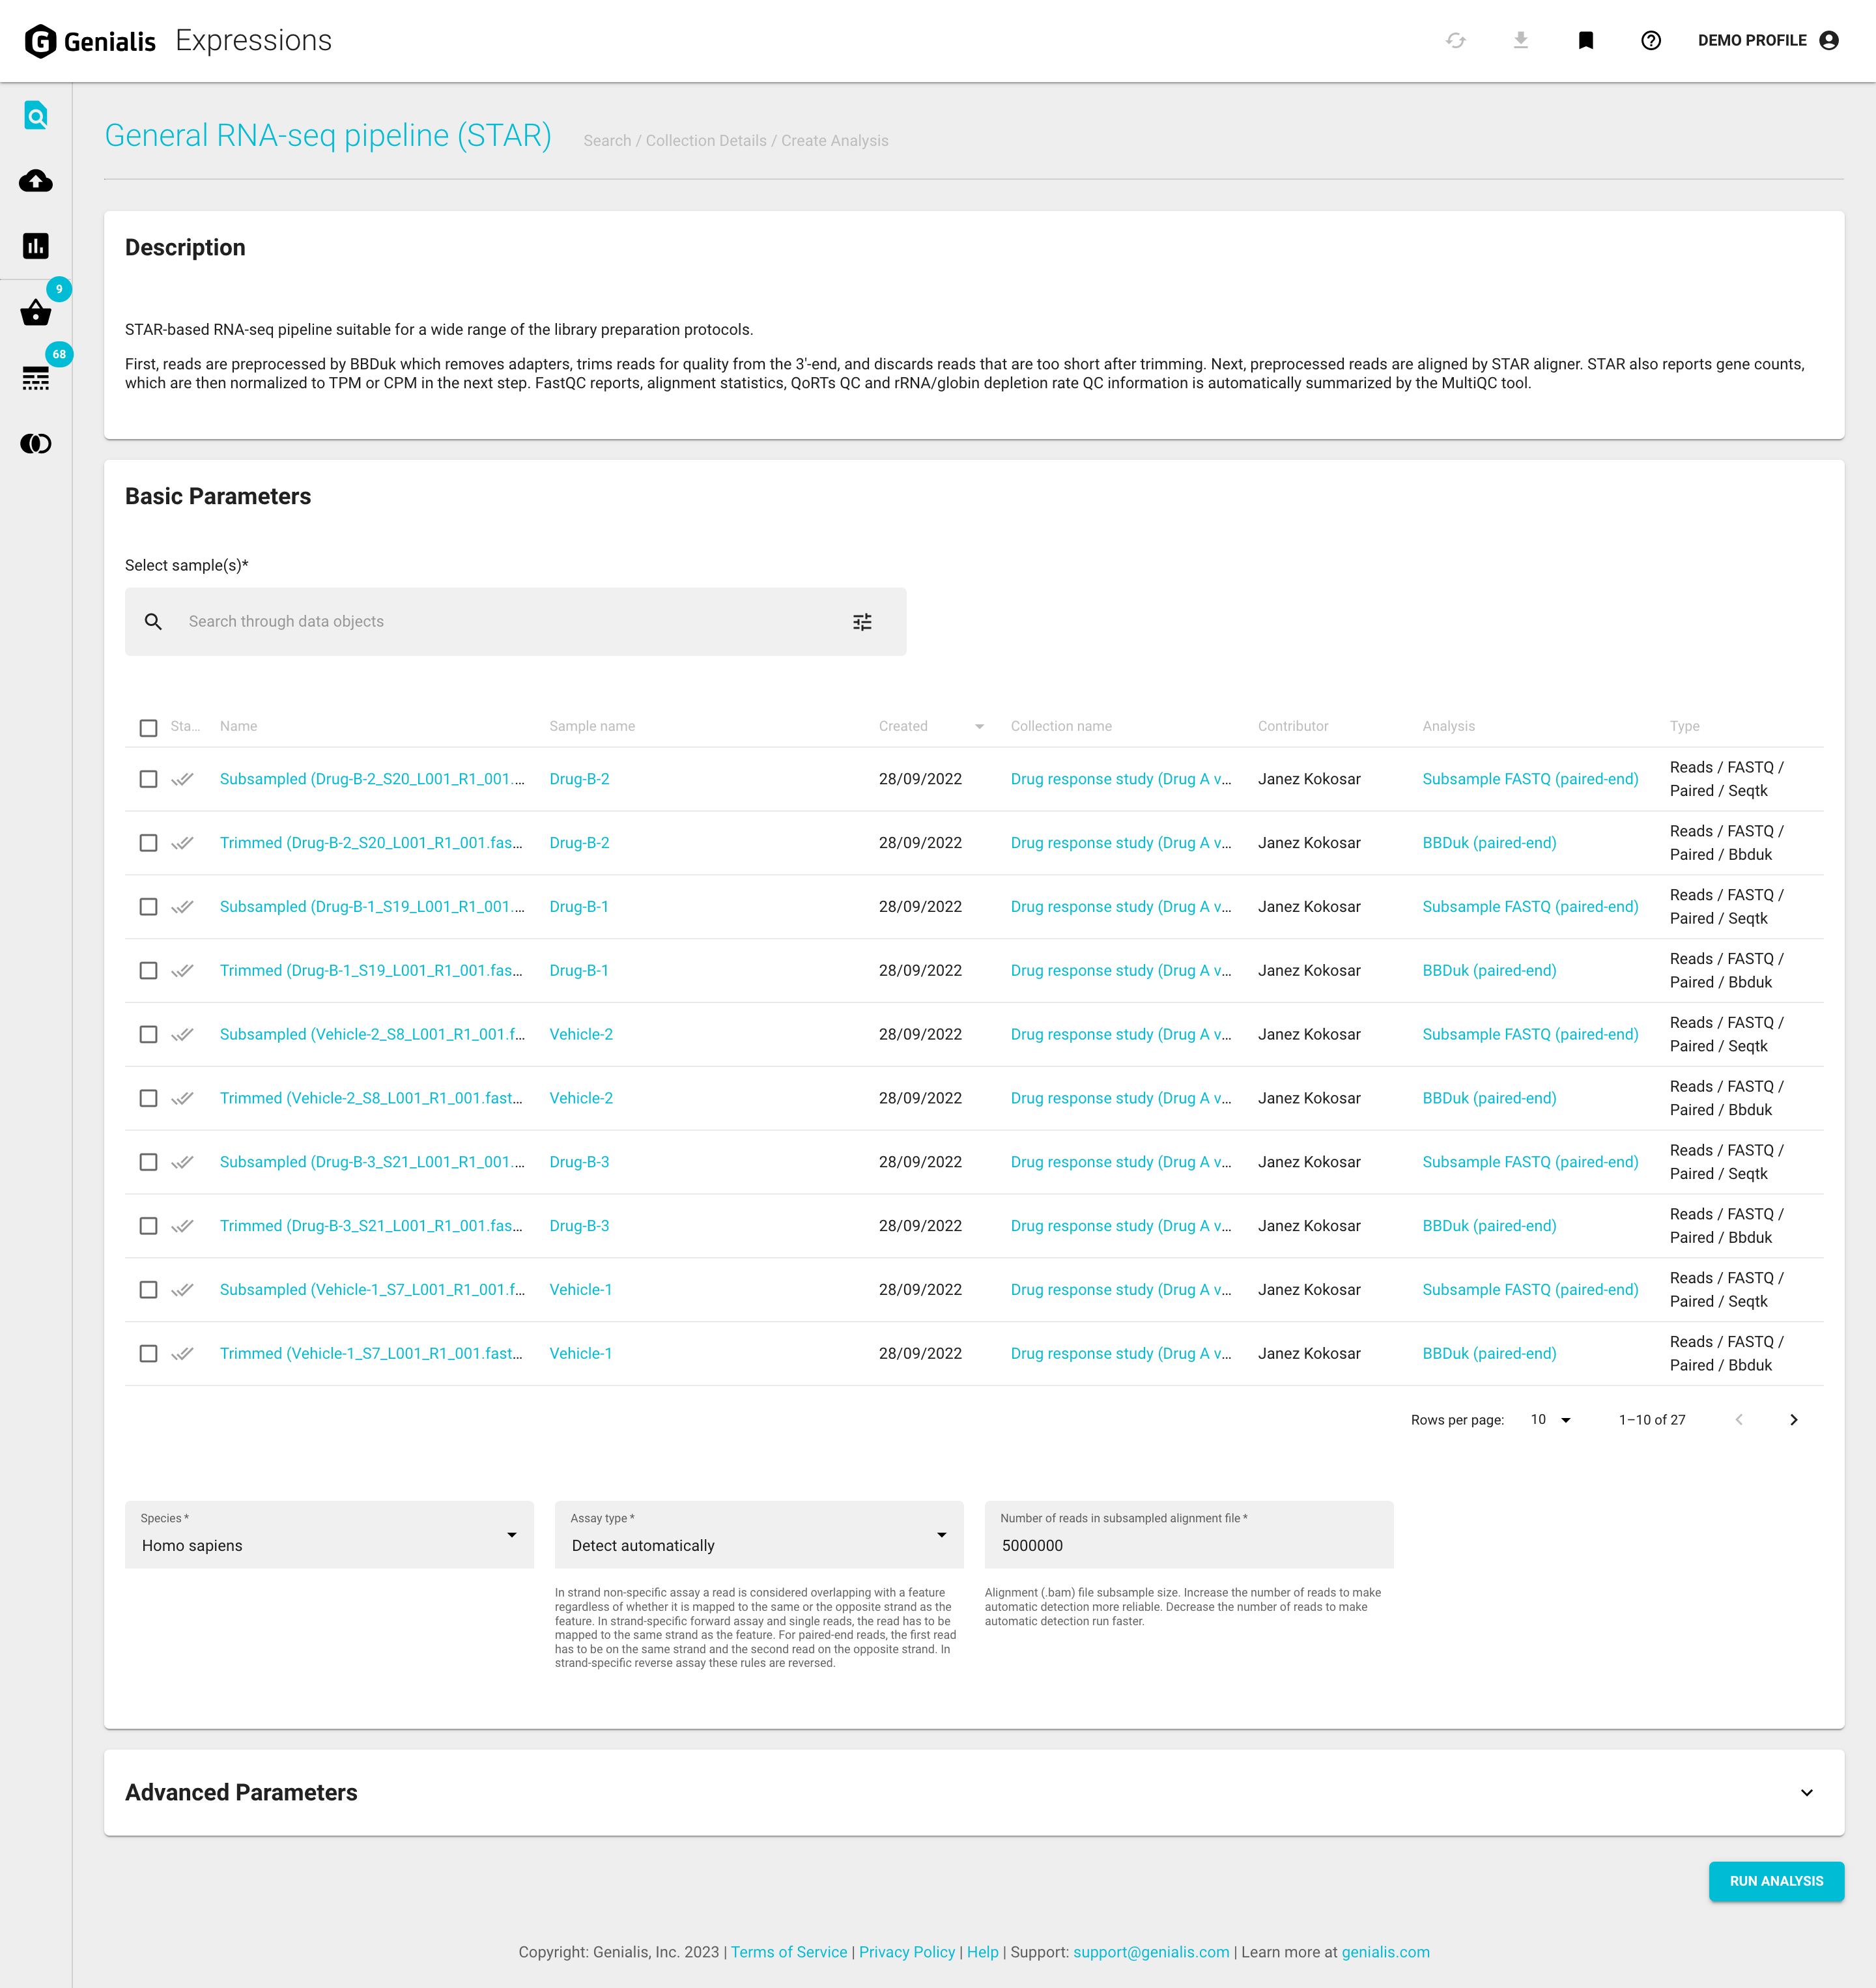Click the number of reads input field

pyautogui.click(x=1188, y=1545)
